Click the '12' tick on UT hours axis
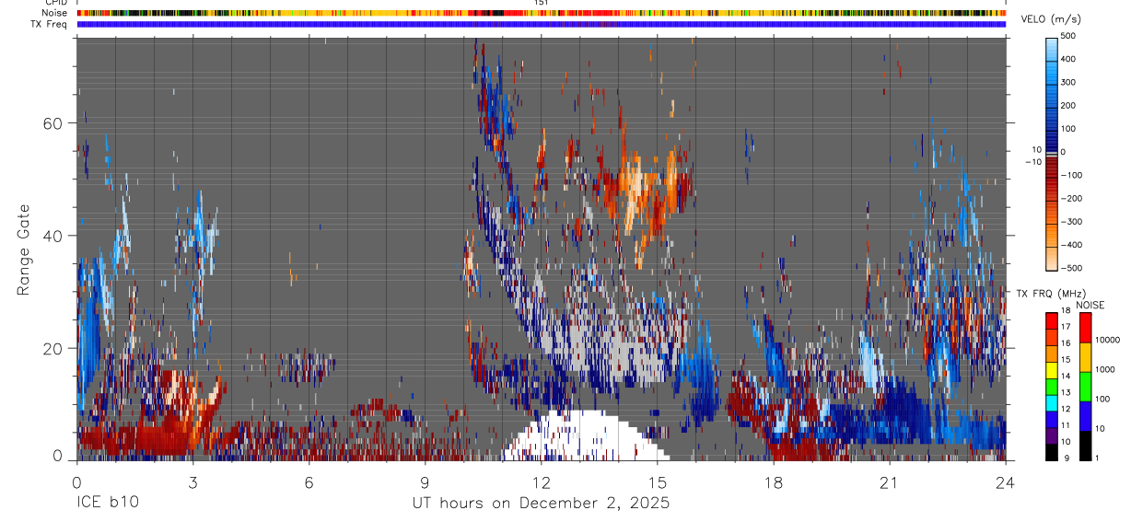This screenshot has height=522, width=1131. (x=541, y=482)
